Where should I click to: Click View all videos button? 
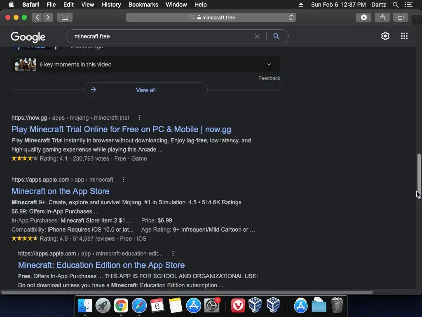point(145,90)
